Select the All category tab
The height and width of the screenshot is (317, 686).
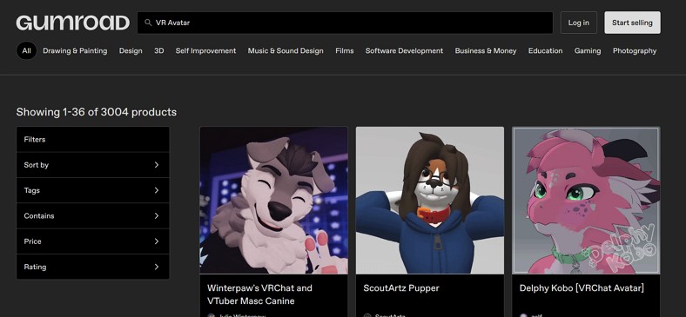click(27, 50)
